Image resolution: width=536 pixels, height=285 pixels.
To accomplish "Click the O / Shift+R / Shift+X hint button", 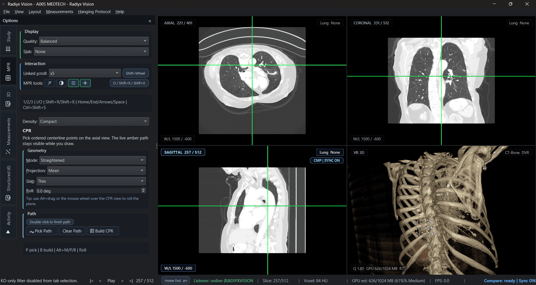I will pyautogui.click(x=129, y=83).
